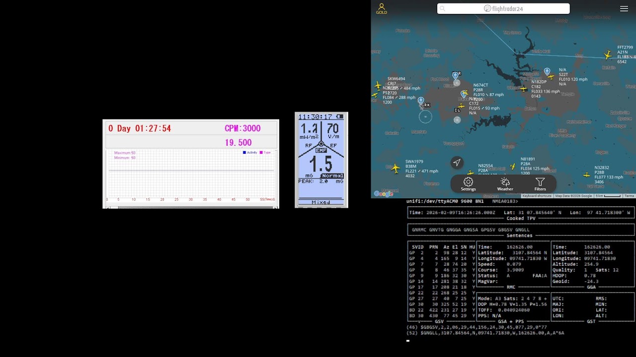Click the Google logo on the map
636x357 pixels.
(384, 194)
